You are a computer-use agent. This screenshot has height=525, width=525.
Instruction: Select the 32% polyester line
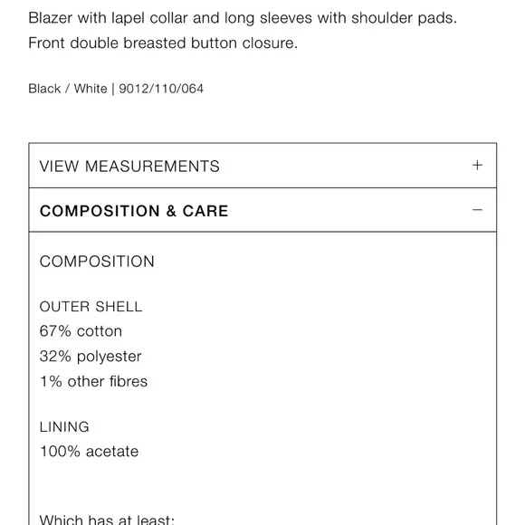[x=91, y=357]
